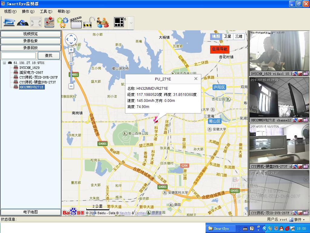Select device DVSCHN_1629 in the tree
The height and width of the screenshot is (233, 310).
coord(29,68)
